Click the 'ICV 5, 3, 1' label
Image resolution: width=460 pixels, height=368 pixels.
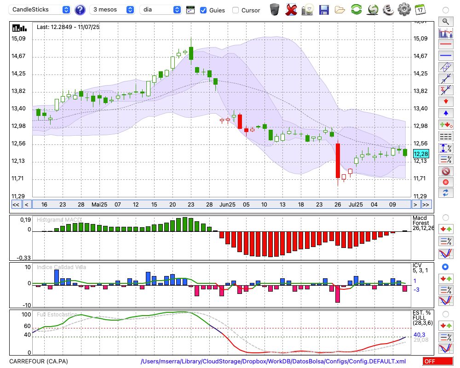click(x=420, y=268)
